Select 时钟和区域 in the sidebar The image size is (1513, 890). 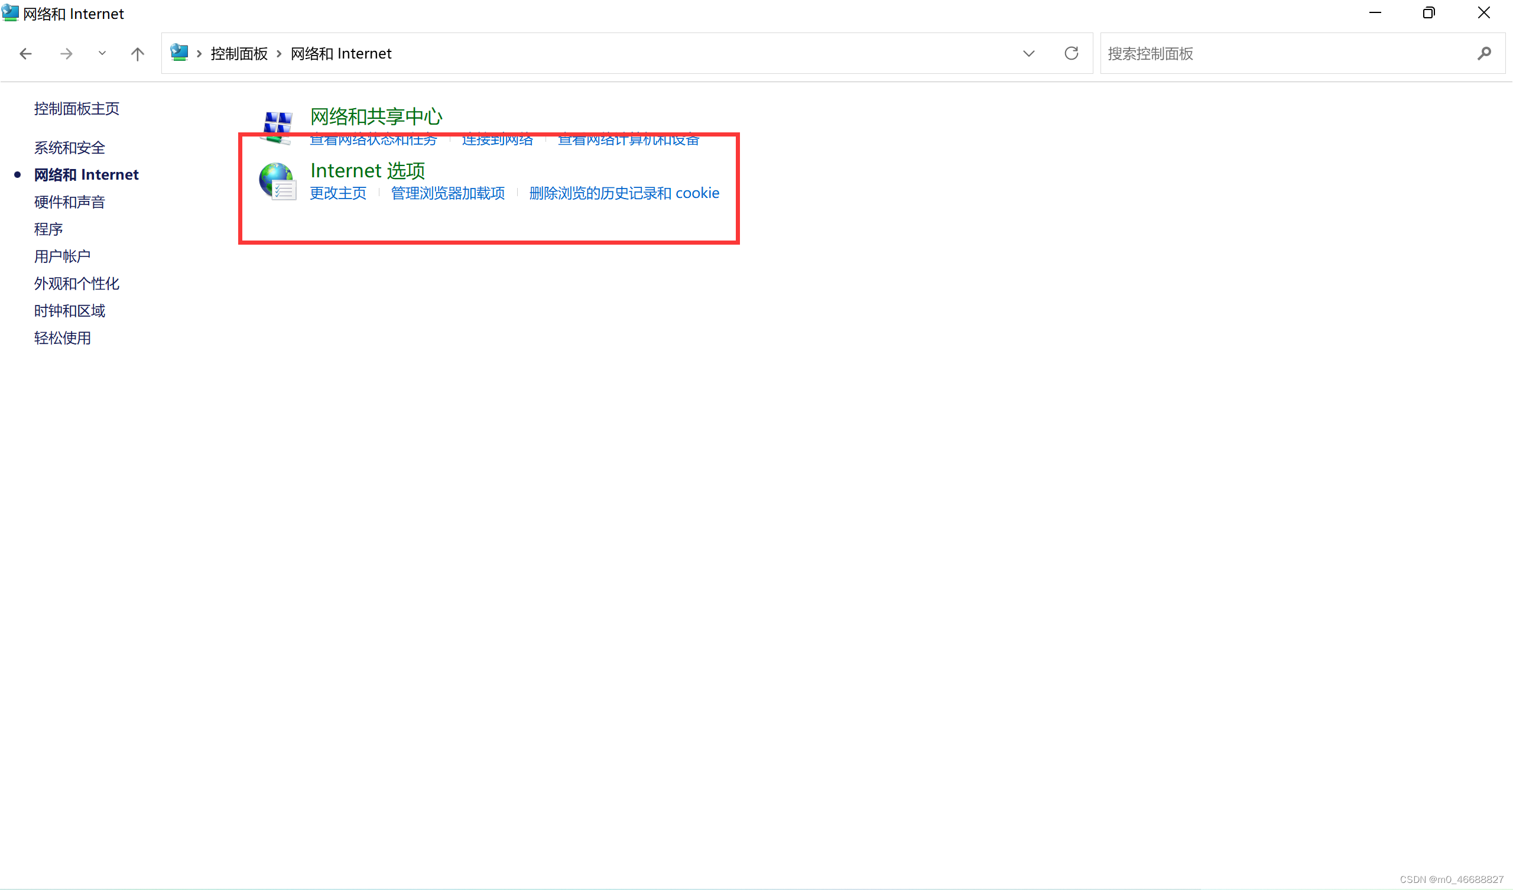point(70,310)
